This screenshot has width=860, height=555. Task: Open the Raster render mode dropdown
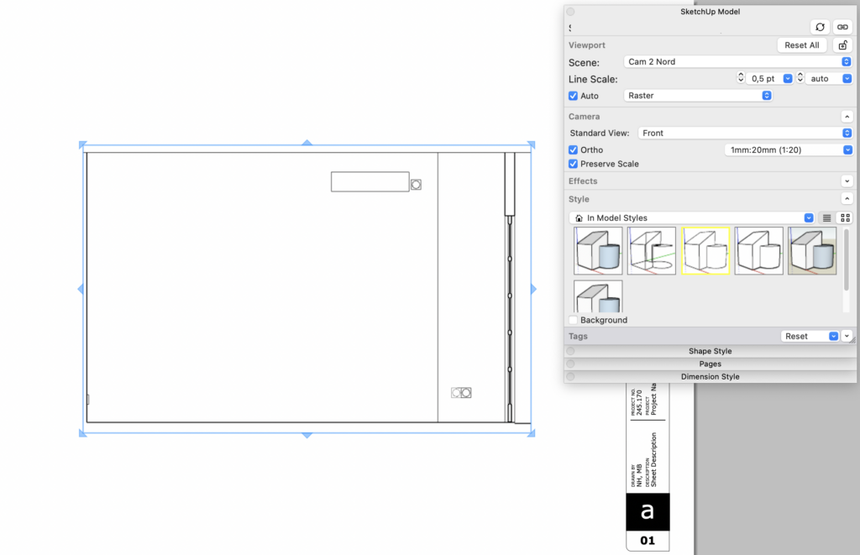(x=698, y=96)
